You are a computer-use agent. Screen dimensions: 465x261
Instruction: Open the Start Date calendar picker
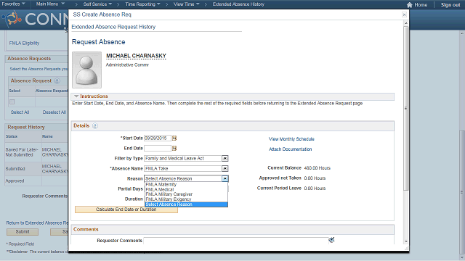pos(174,138)
